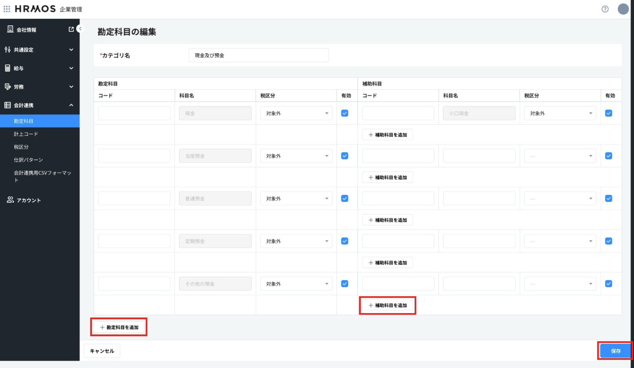The width and height of the screenshot is (634, 368).
Task: Click the アカウント people icon
Action: coord(10,200)
